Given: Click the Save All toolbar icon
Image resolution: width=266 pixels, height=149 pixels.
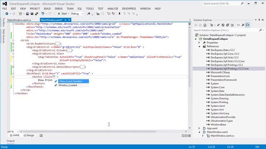Looking at the screenshot, I should 37,14.
